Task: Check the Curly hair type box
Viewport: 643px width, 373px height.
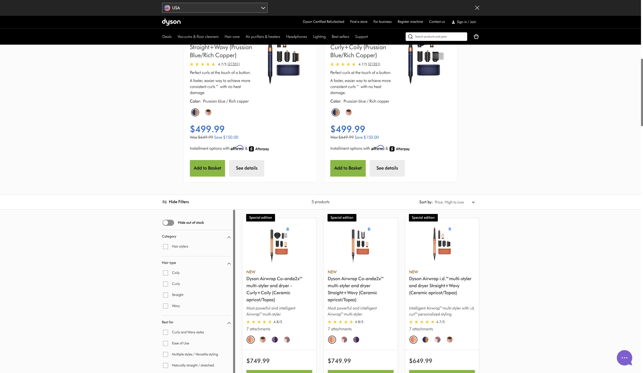Action: pos(166,284)
